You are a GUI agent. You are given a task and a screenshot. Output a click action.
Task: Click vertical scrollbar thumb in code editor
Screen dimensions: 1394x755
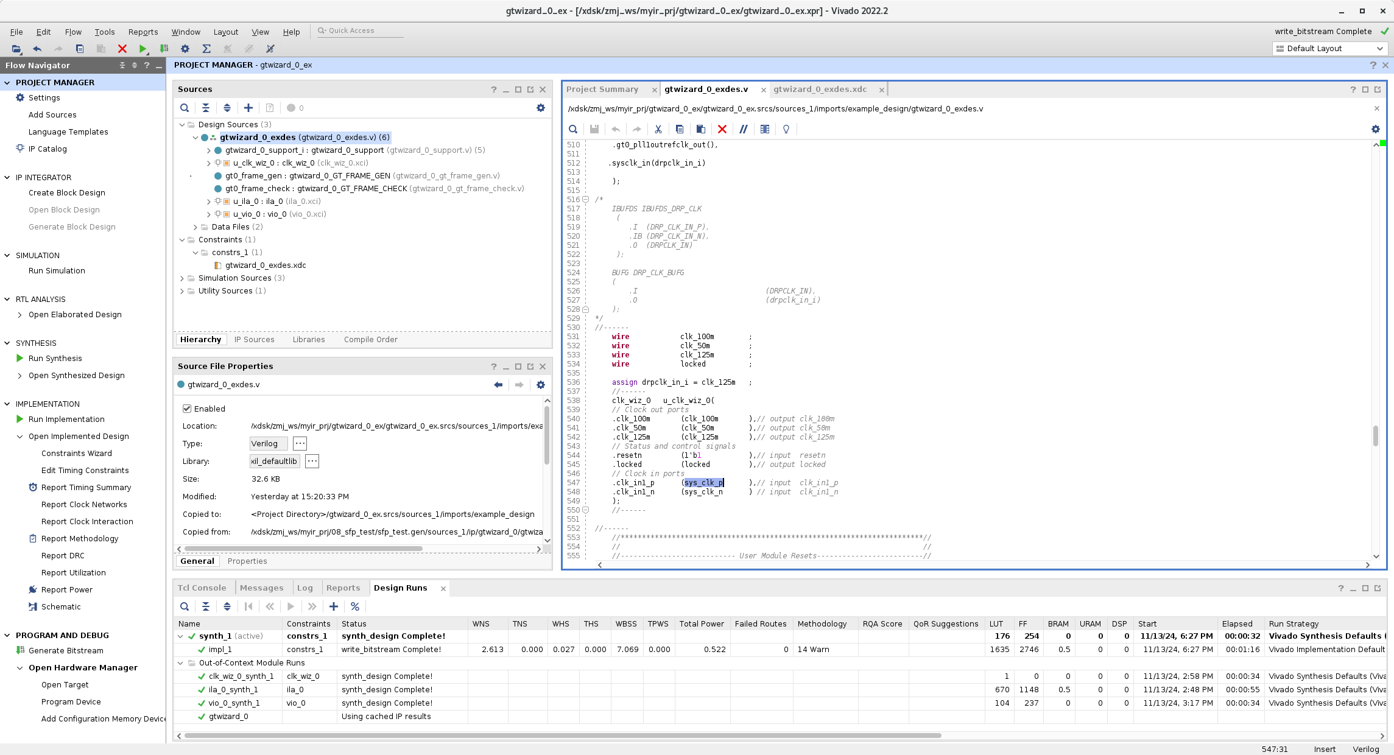coord(1375,435)
